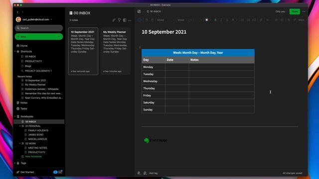Click the Notes column header
319x179 pixels.
tap(221, 60)
